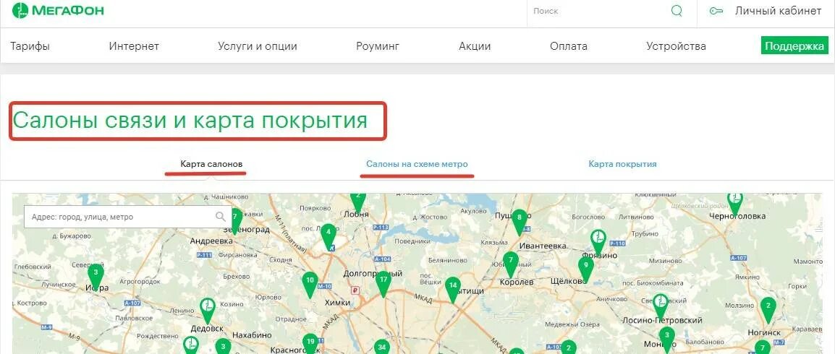This screenshot has width=835, height=354.
Task: Open the Тарифы menu
Action: click(30, 46)
